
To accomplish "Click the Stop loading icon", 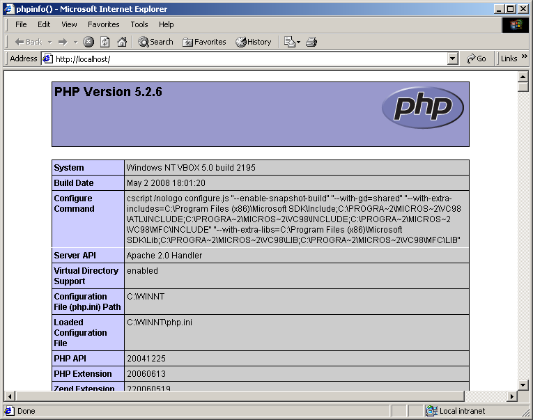I will tap(88, 42).
